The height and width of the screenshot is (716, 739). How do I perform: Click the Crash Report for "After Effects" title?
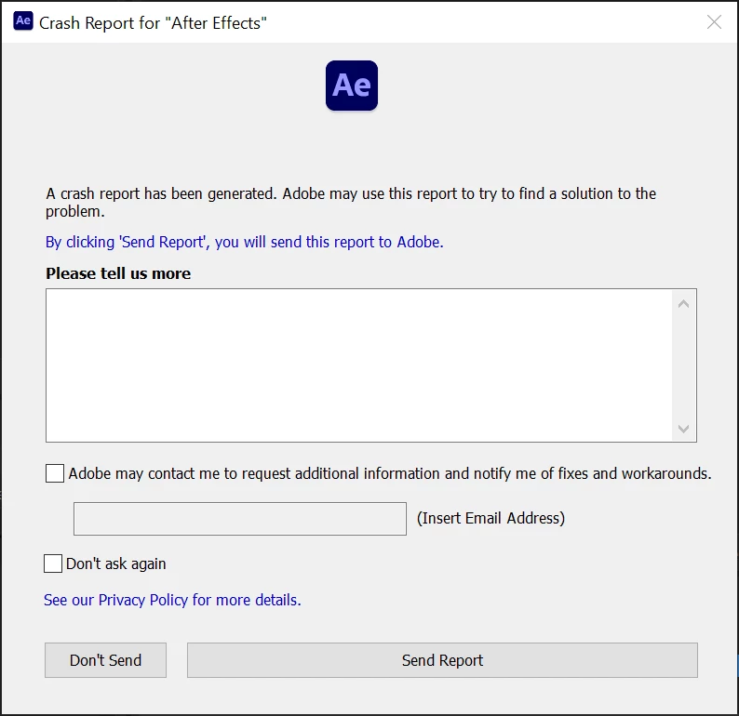coord(153,22)
